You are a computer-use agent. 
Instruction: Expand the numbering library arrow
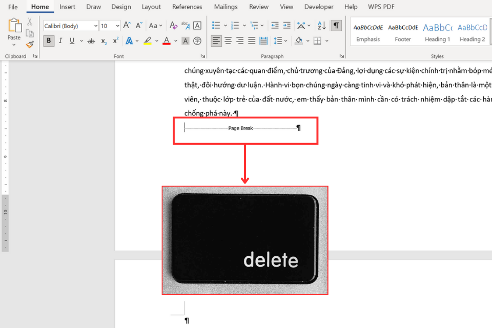pyautogui.click(x=244, y=26)
